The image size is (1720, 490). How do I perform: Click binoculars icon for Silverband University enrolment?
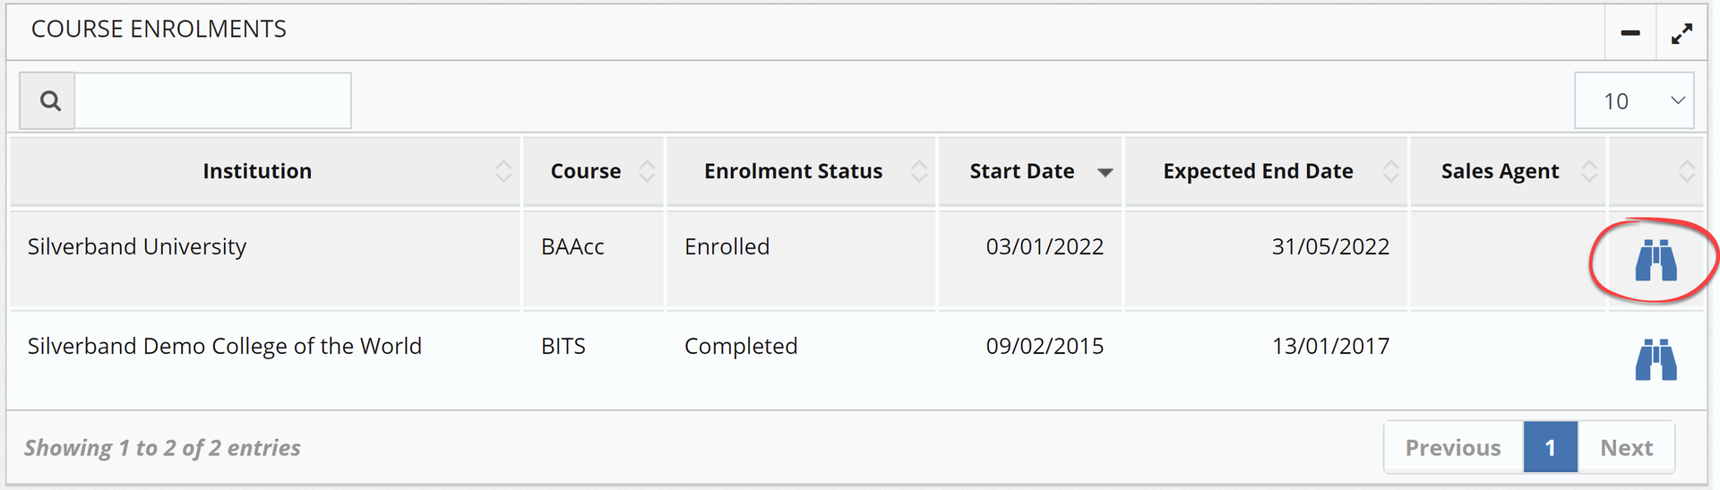tap(1655, 261)
